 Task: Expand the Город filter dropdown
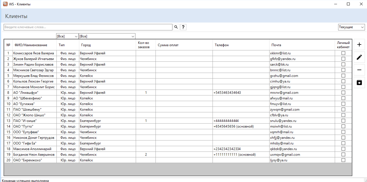pos(107,36)
